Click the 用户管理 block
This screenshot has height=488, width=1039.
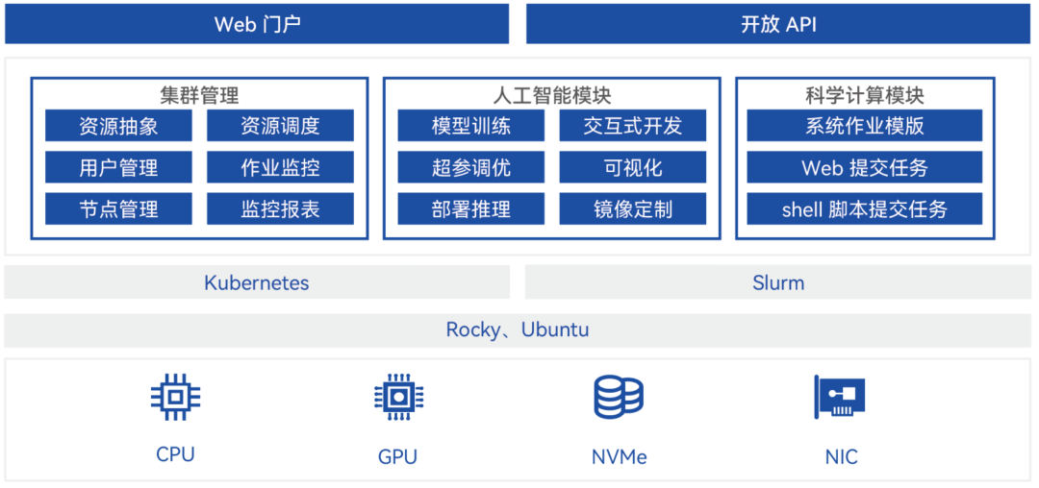pos(118,167)
